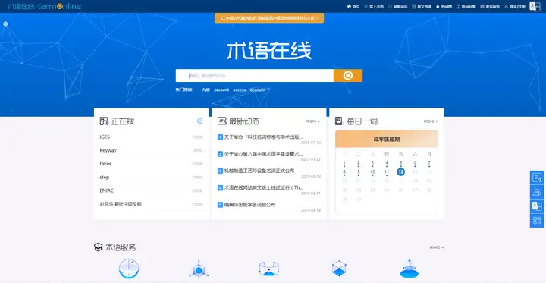Open the hexagon cube service icon
This screenshot has height=283, width=546.
199,269
